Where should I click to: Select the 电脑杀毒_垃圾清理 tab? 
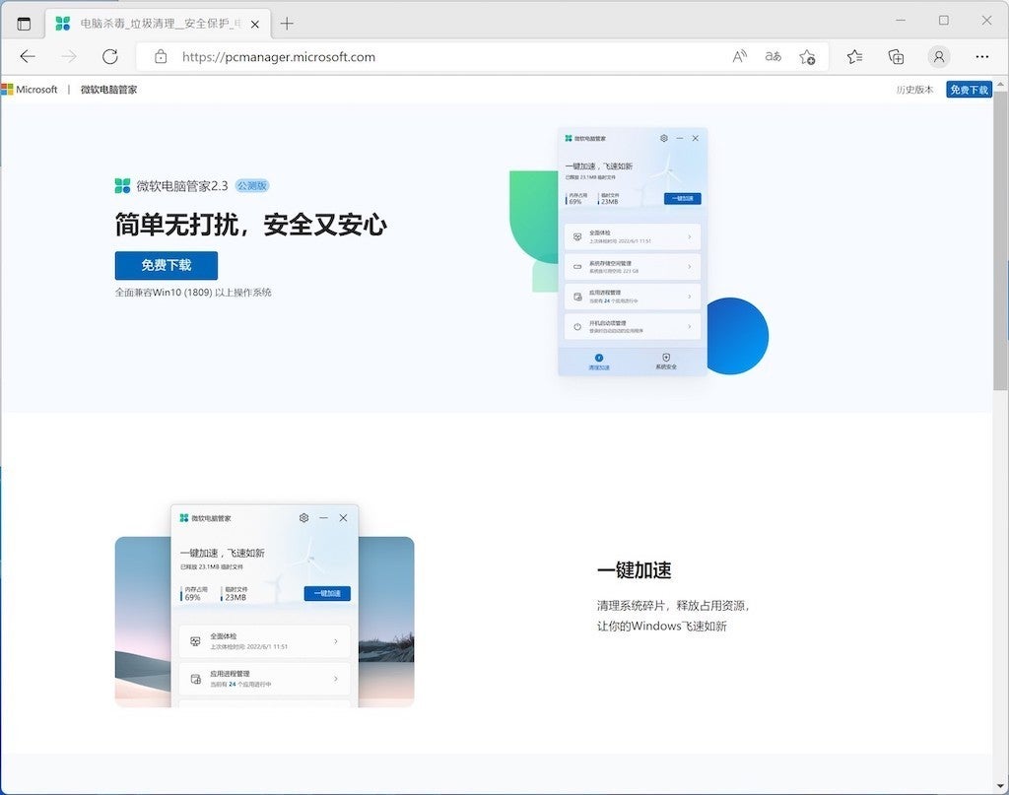tap(159, 24)
